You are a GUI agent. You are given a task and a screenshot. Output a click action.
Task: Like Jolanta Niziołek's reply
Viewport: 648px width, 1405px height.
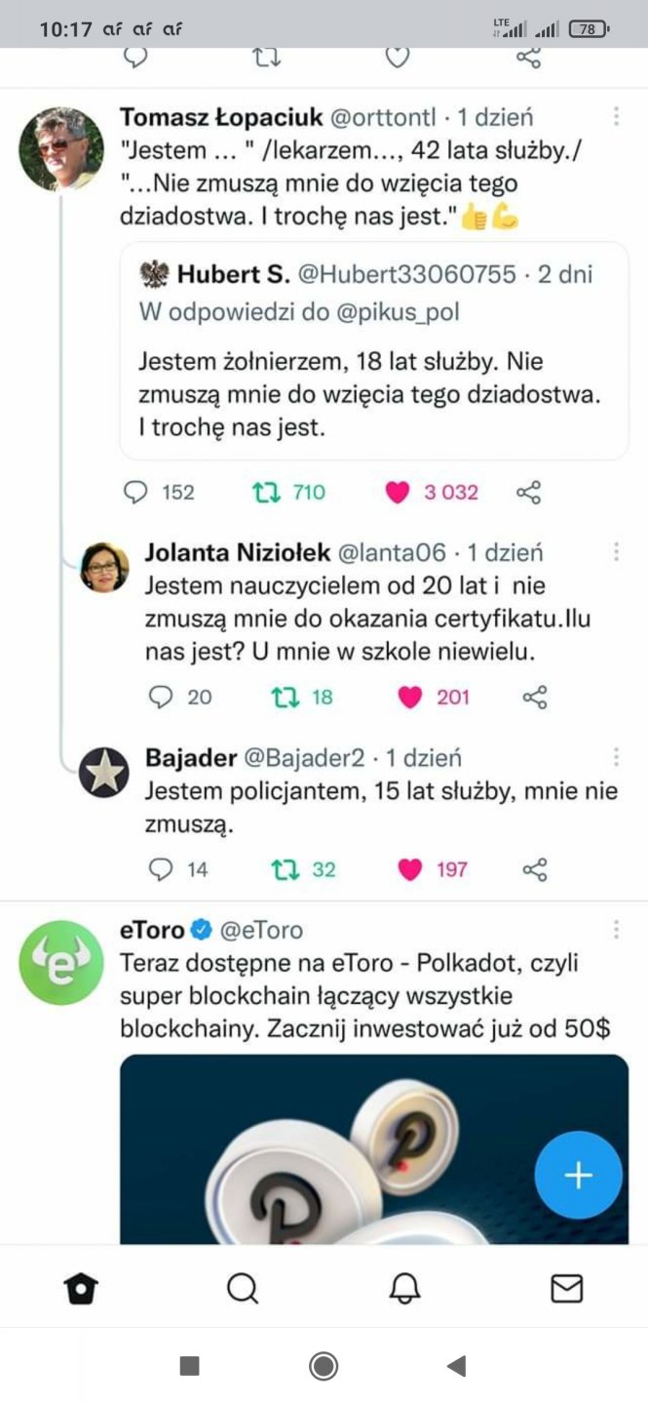click(411, 697)
